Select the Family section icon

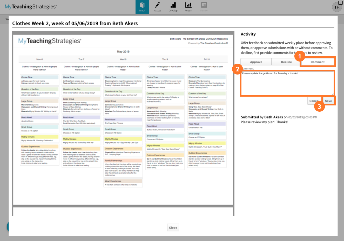pos(204,7)
